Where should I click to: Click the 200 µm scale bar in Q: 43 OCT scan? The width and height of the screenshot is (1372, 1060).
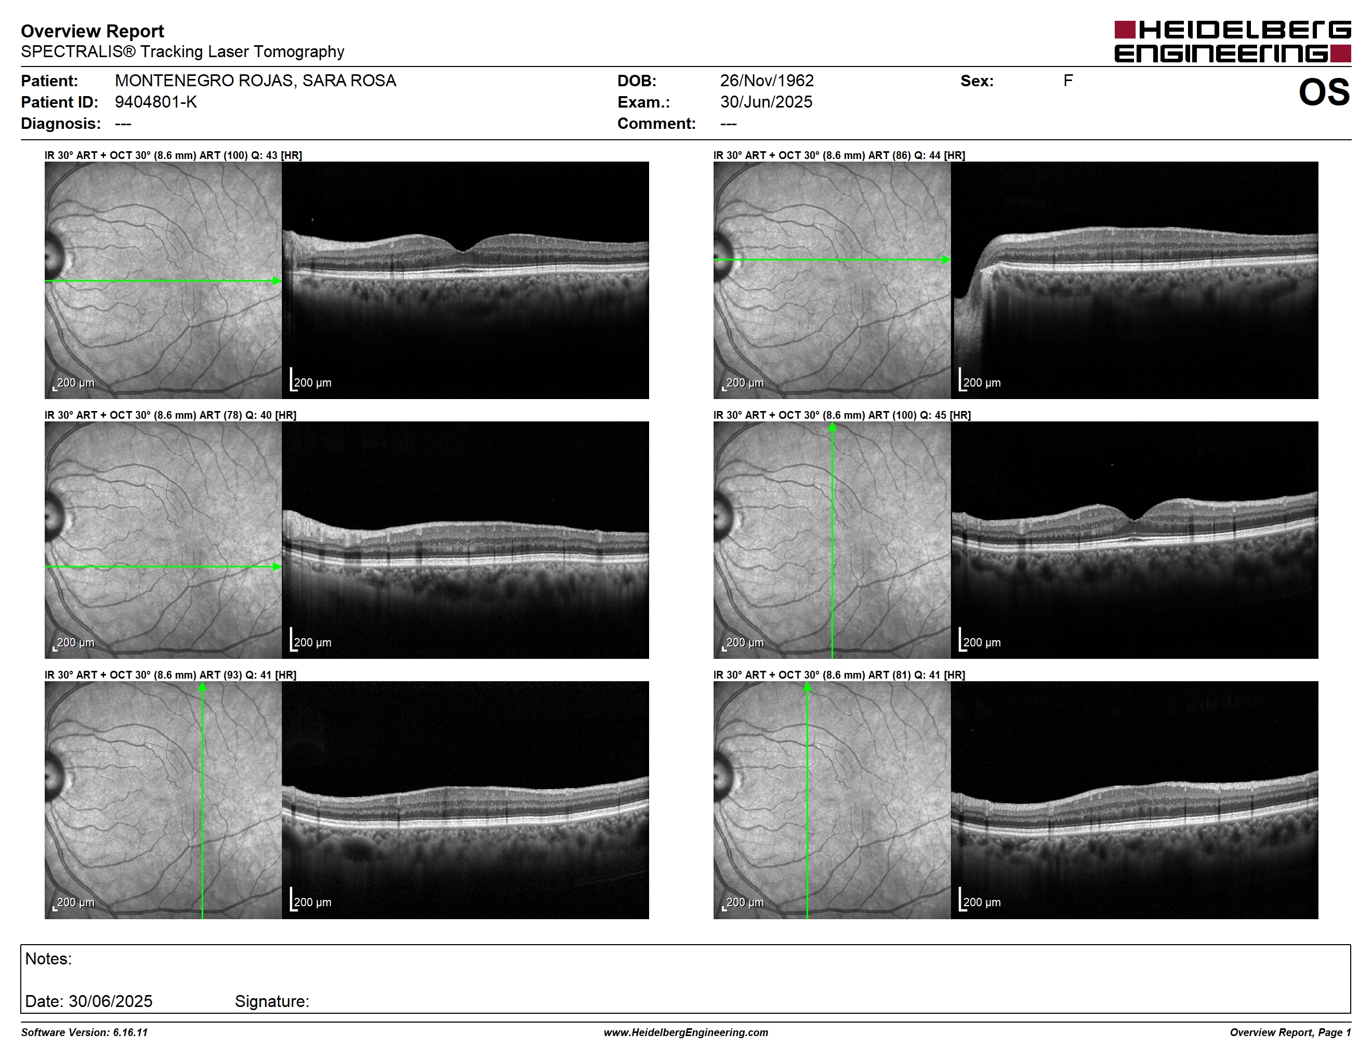click(310, 380)
